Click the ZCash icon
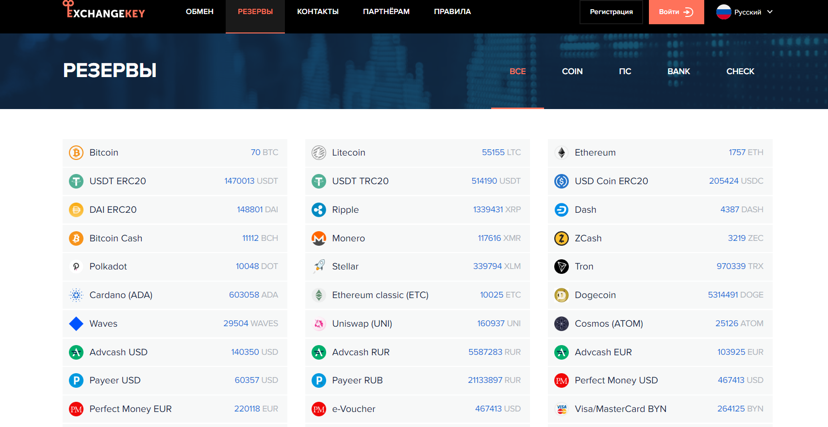The width and height of the screenshot is (828, 427). coord(562,238)
